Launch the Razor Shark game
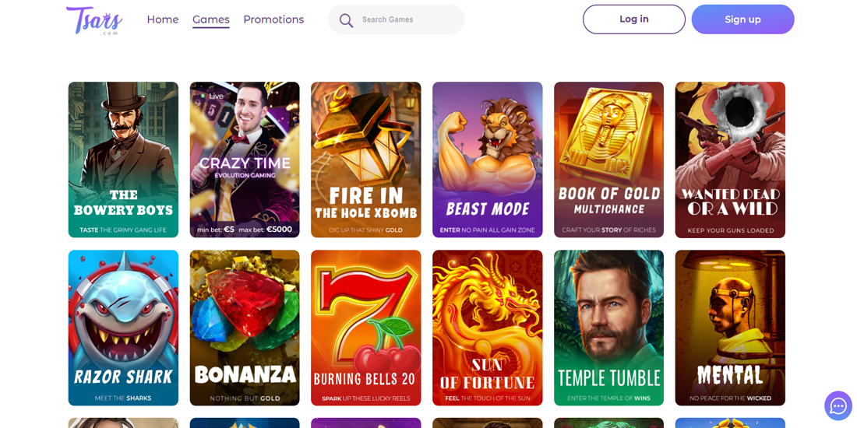This screenshot has height=428, width=857. click(123, 328)
